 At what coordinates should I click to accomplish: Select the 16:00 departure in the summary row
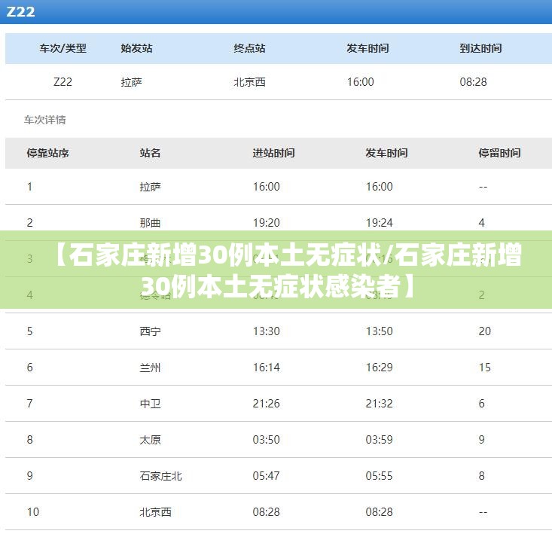pos(361,82)
